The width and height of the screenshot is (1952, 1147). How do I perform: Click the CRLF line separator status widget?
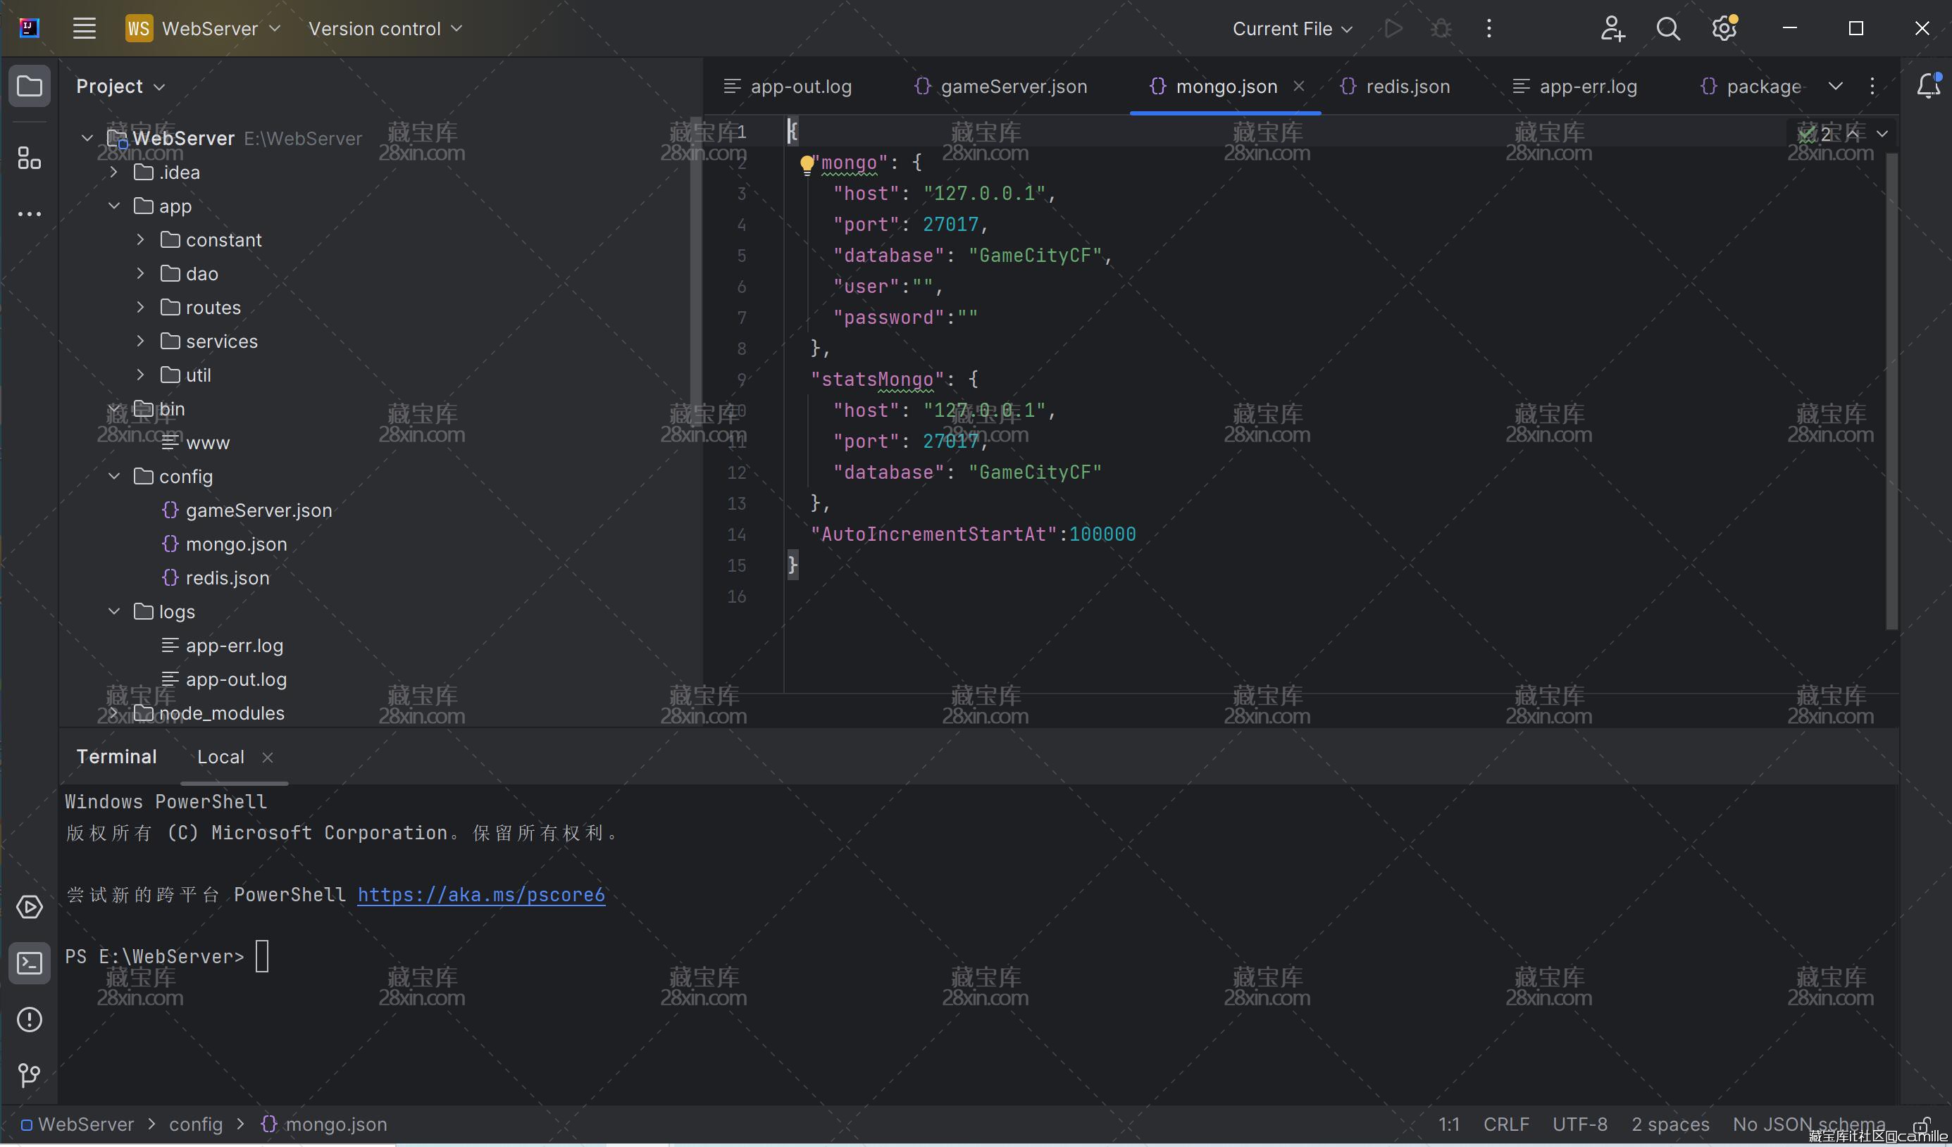point(1505,1124)
